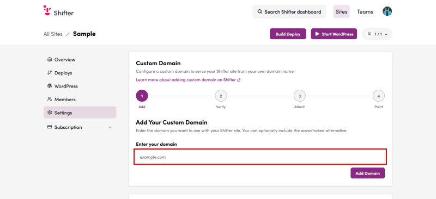The image size is (436, 199).
Task: Click the external link icon after Learn more
Action: 239,80
